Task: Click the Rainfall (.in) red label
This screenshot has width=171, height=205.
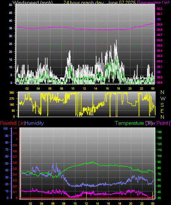Action: (x=13, y=123)
